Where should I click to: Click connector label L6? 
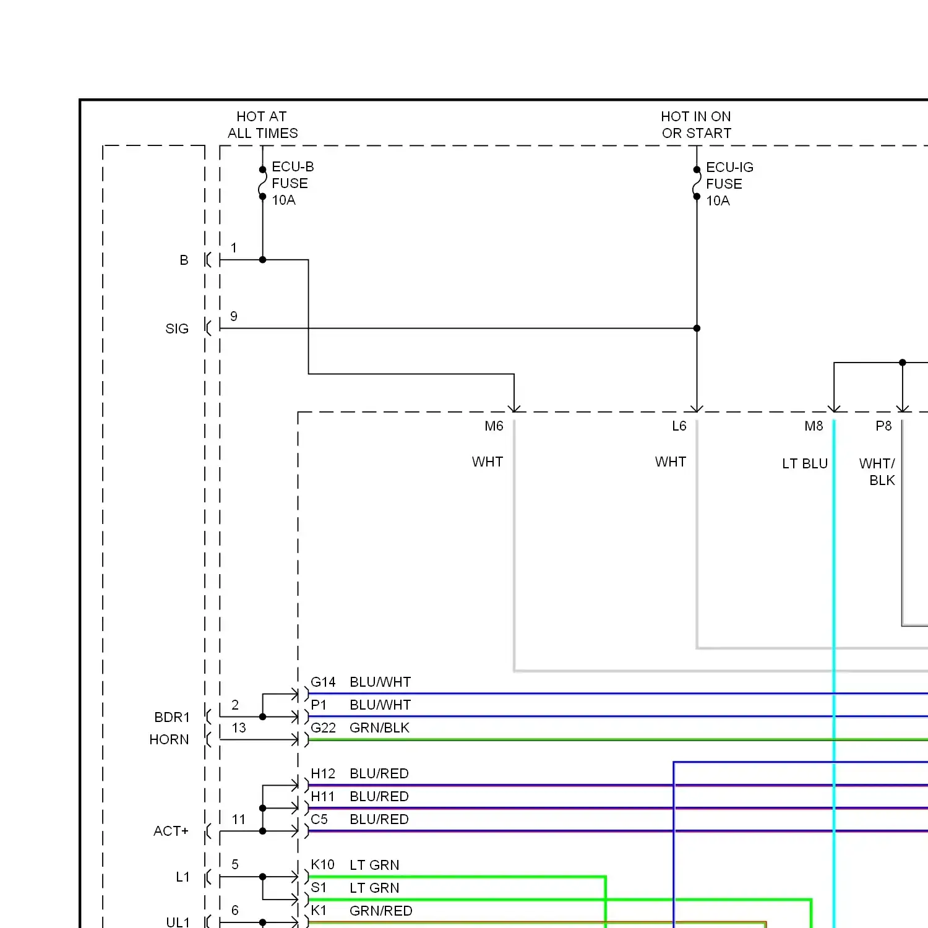pos(679,426)
